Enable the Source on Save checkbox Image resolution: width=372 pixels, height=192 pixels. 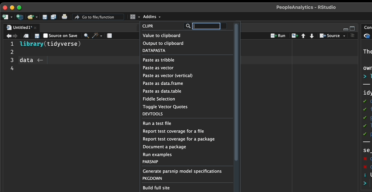click(46, 35)
